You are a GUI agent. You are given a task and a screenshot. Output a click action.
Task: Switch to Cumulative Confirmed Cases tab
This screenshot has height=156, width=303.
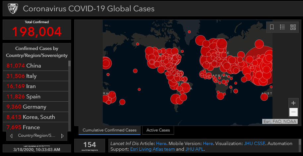[109, 130]
